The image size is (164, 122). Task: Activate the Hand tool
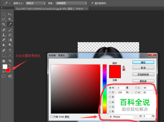point(4,61)
